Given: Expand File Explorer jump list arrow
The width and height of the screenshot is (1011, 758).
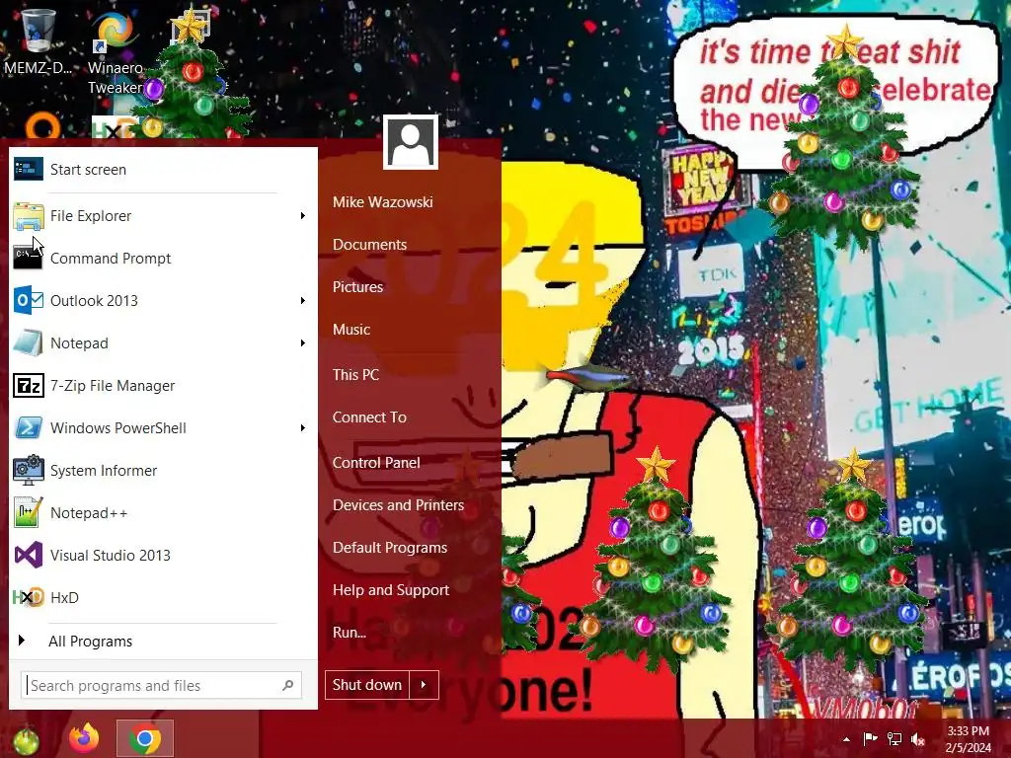Looking at the screenshot, I should coord(302,216).
